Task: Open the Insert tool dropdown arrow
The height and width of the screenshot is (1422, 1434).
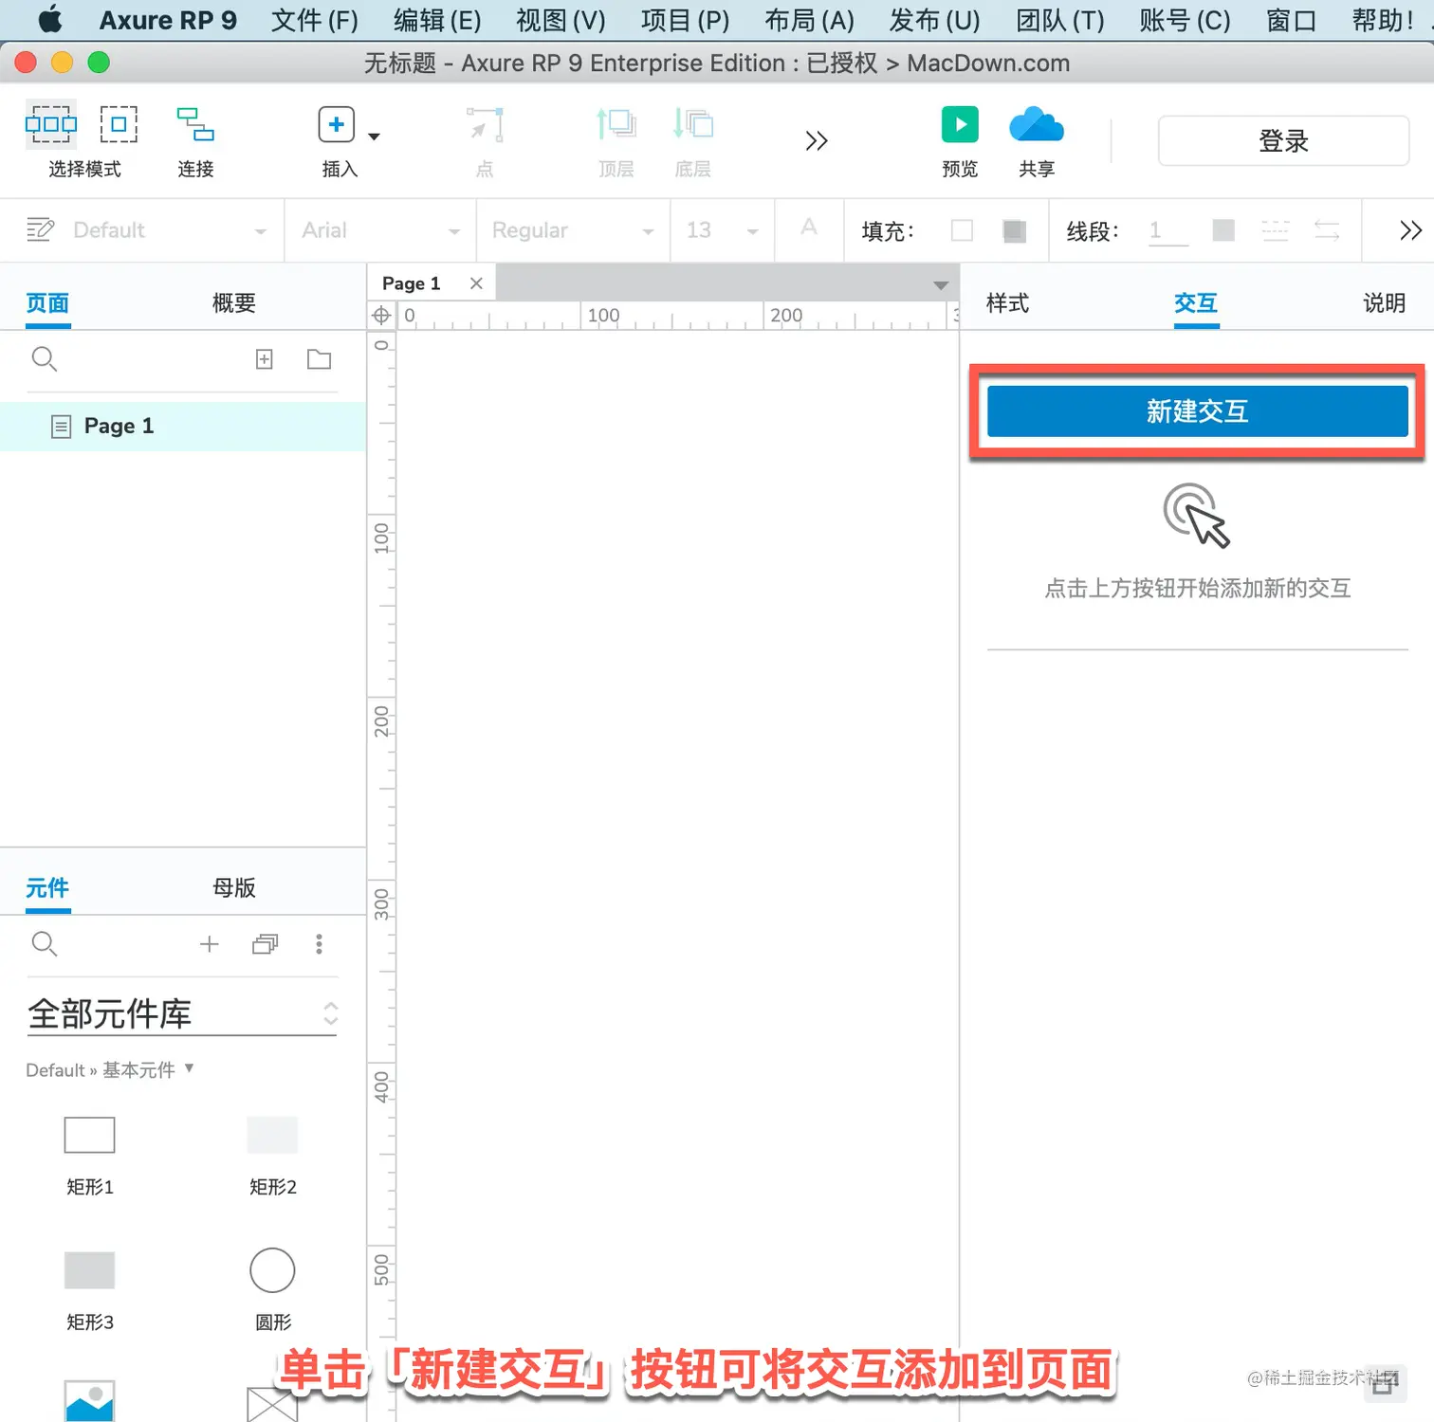Action: point(374,137)
